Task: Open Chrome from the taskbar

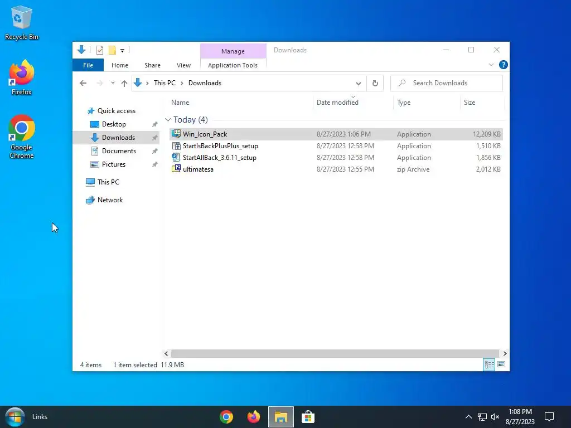Action: point(226,417)
